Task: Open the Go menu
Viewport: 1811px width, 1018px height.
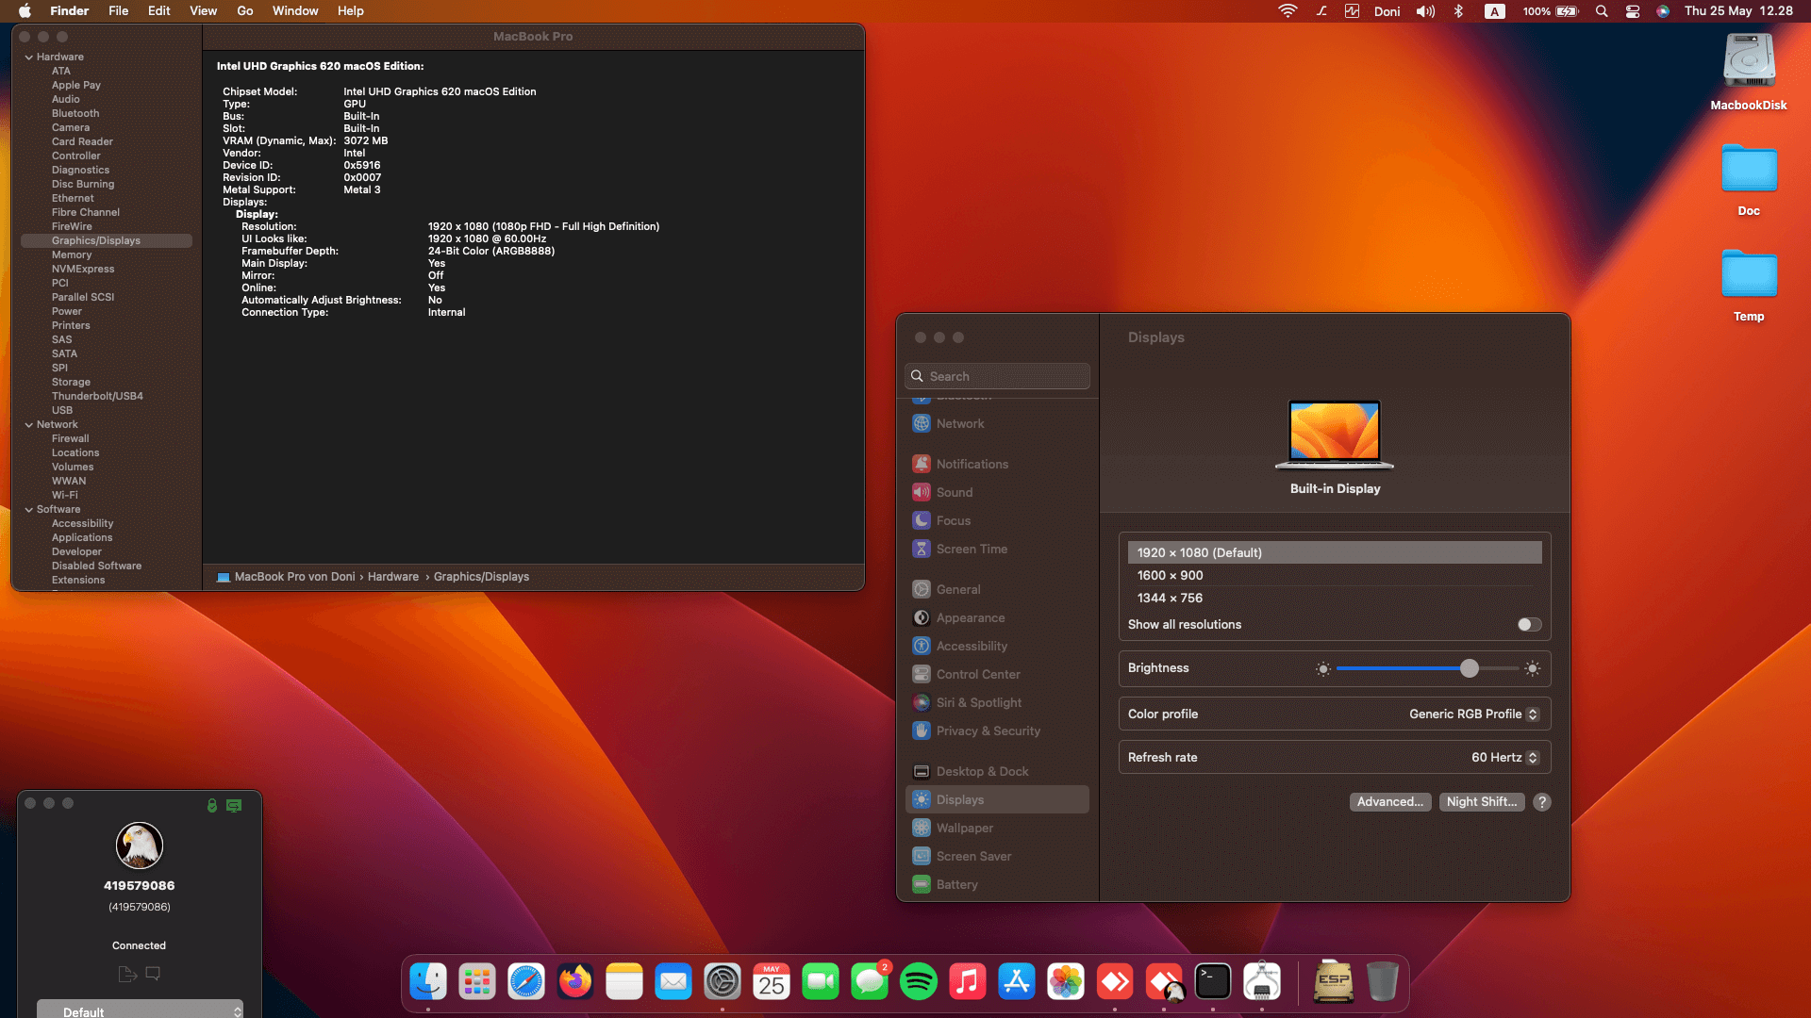Action: tap(245, 11)
